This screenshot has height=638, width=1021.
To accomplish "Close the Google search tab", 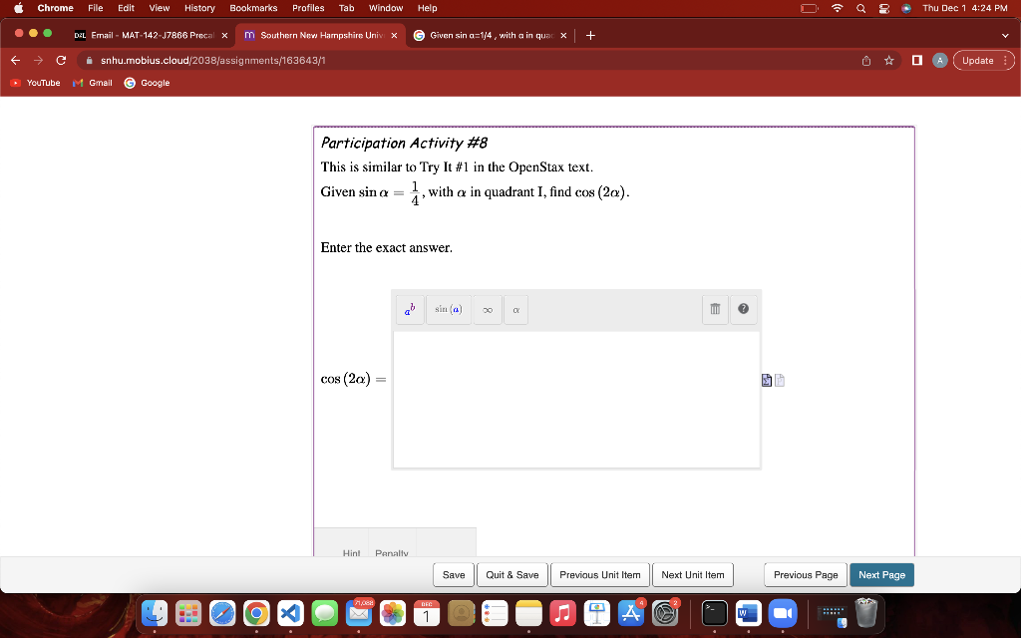I will (563, 35).
